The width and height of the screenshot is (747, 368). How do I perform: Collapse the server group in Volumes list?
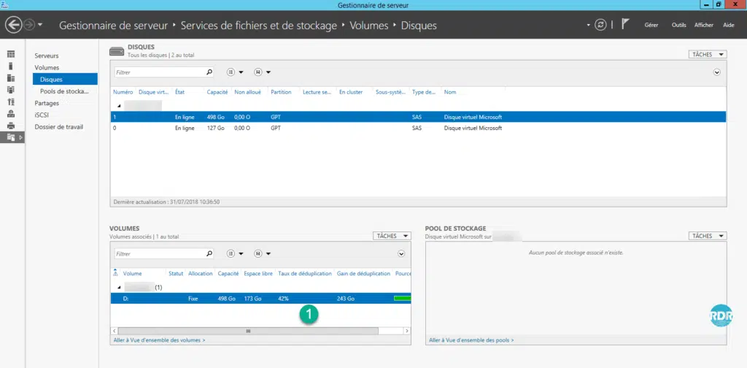pos(119,288)
